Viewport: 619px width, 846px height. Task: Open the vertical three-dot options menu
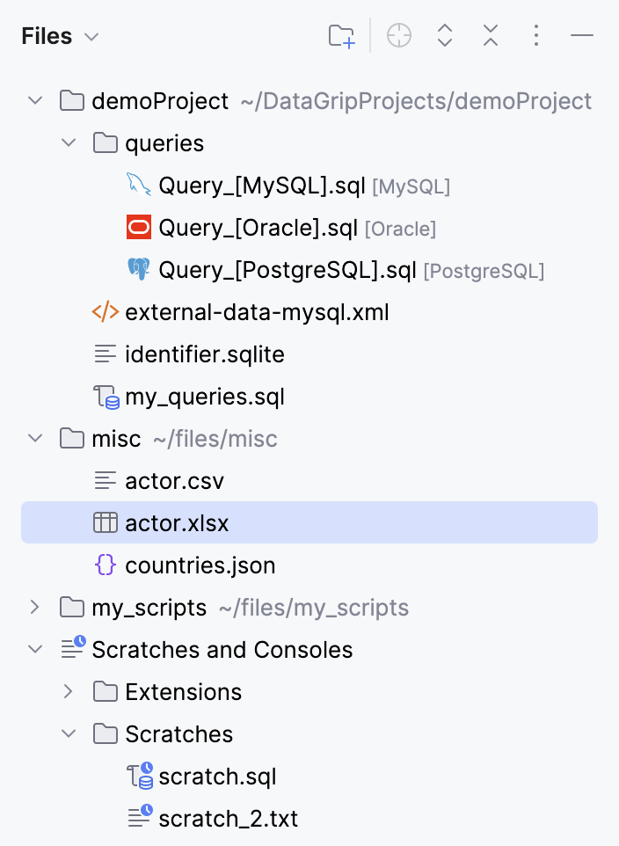click(x=536, y=36)
